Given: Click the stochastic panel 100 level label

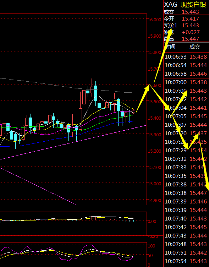Looking at the screenshot, I should click(x=152, y=246).
